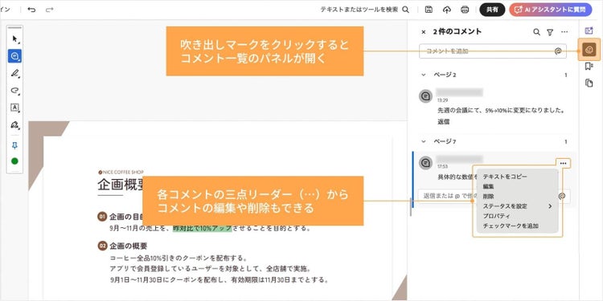Click the 共有 share button

(492, 10)
